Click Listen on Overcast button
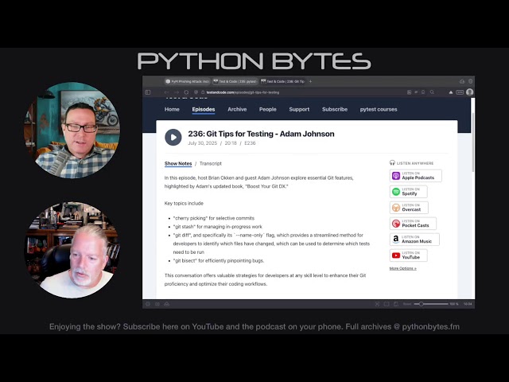The width and height of the screenshot is (509, 382). (409, 208)
